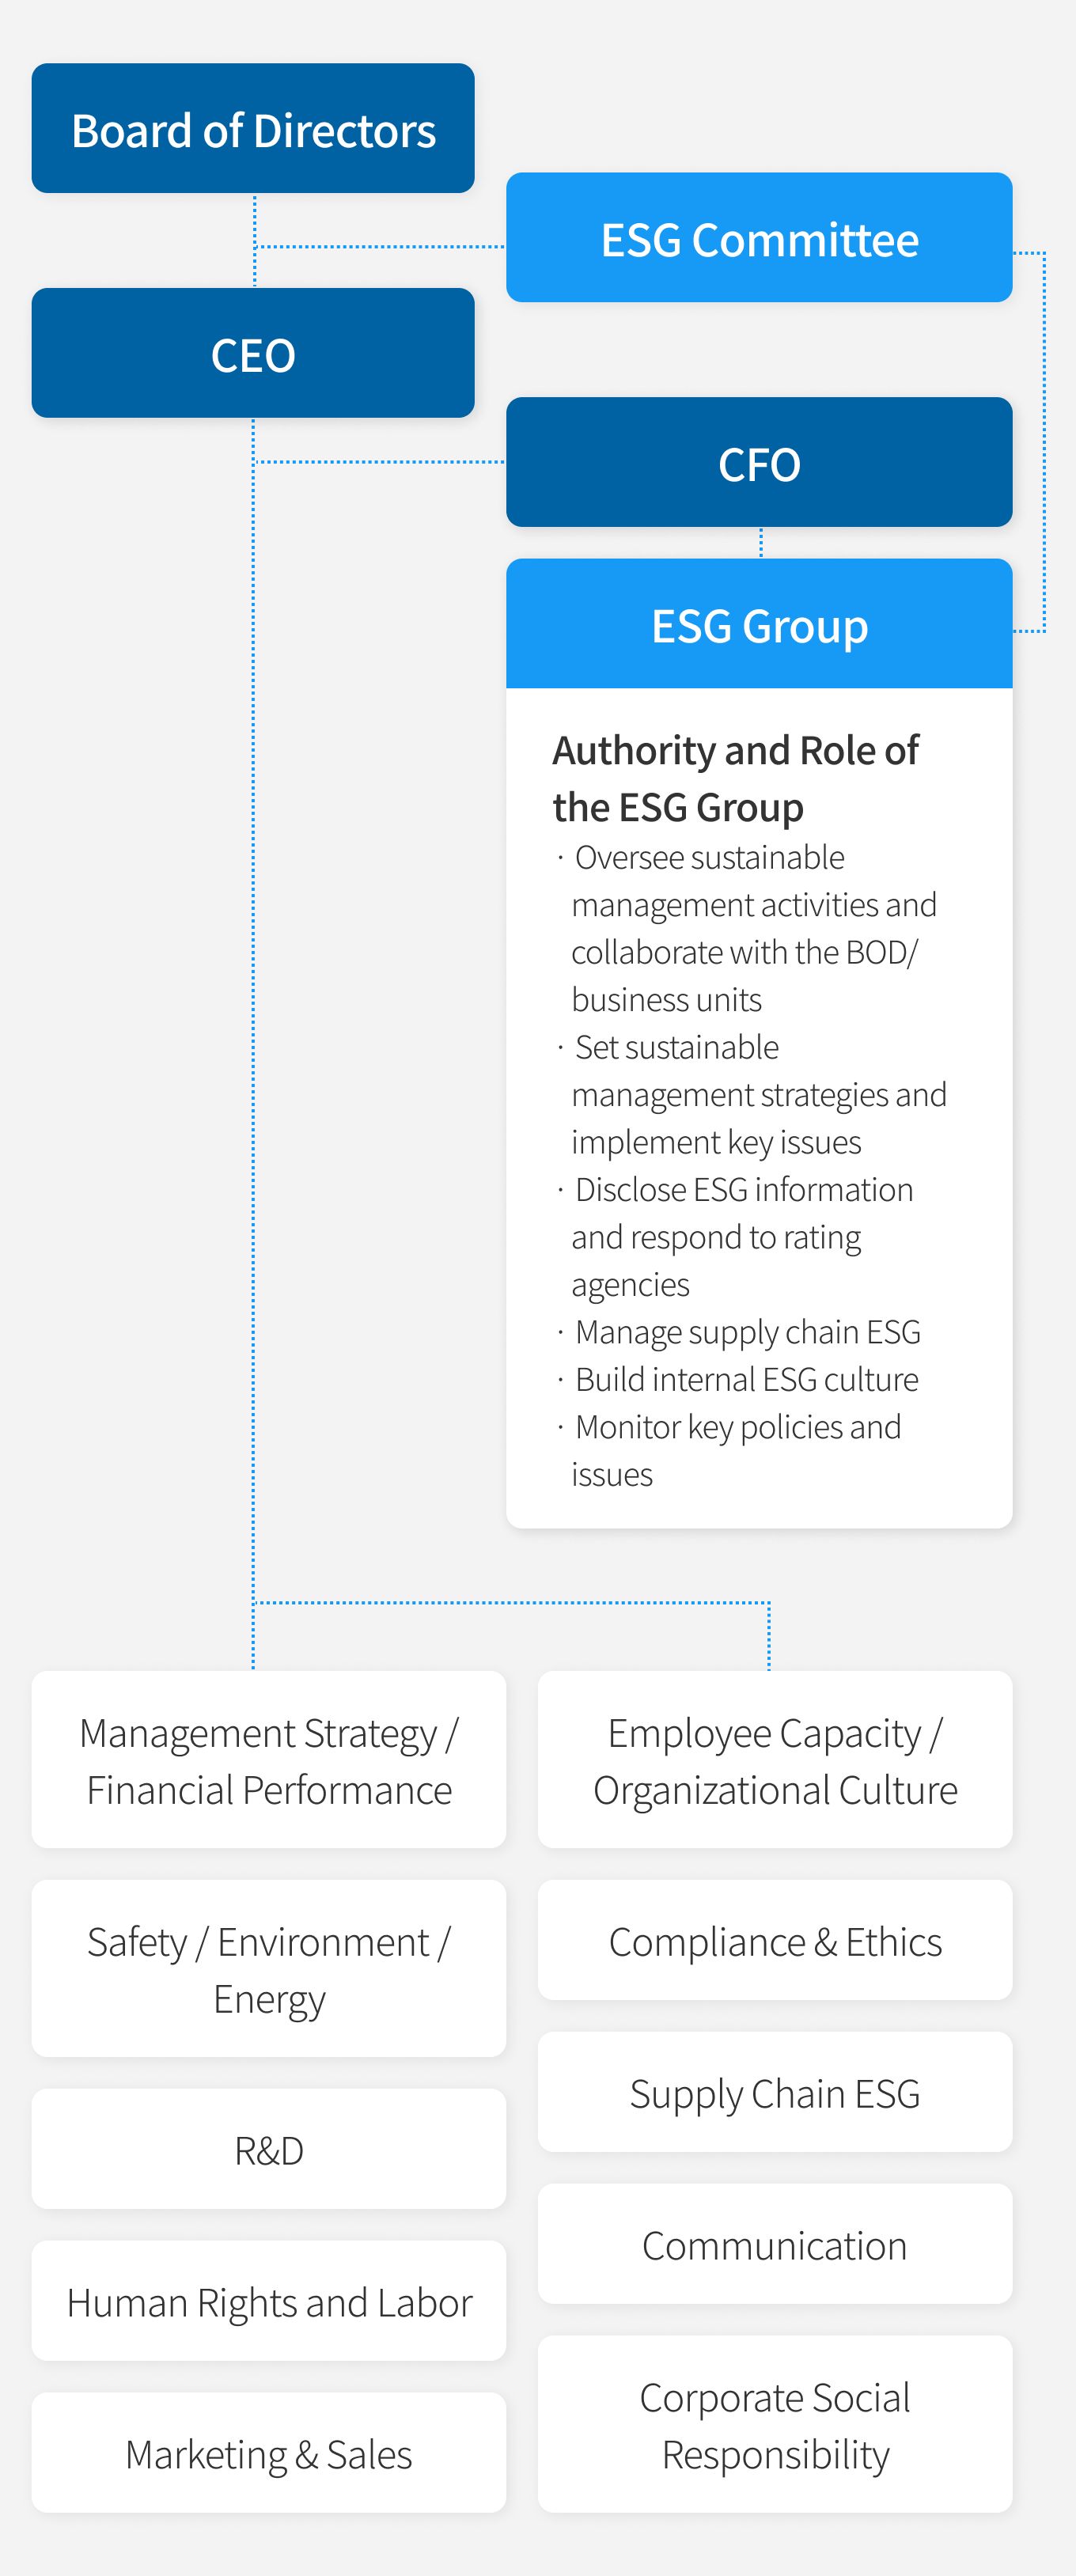
Task: Click the Board of Directors box
Action: 253,129
